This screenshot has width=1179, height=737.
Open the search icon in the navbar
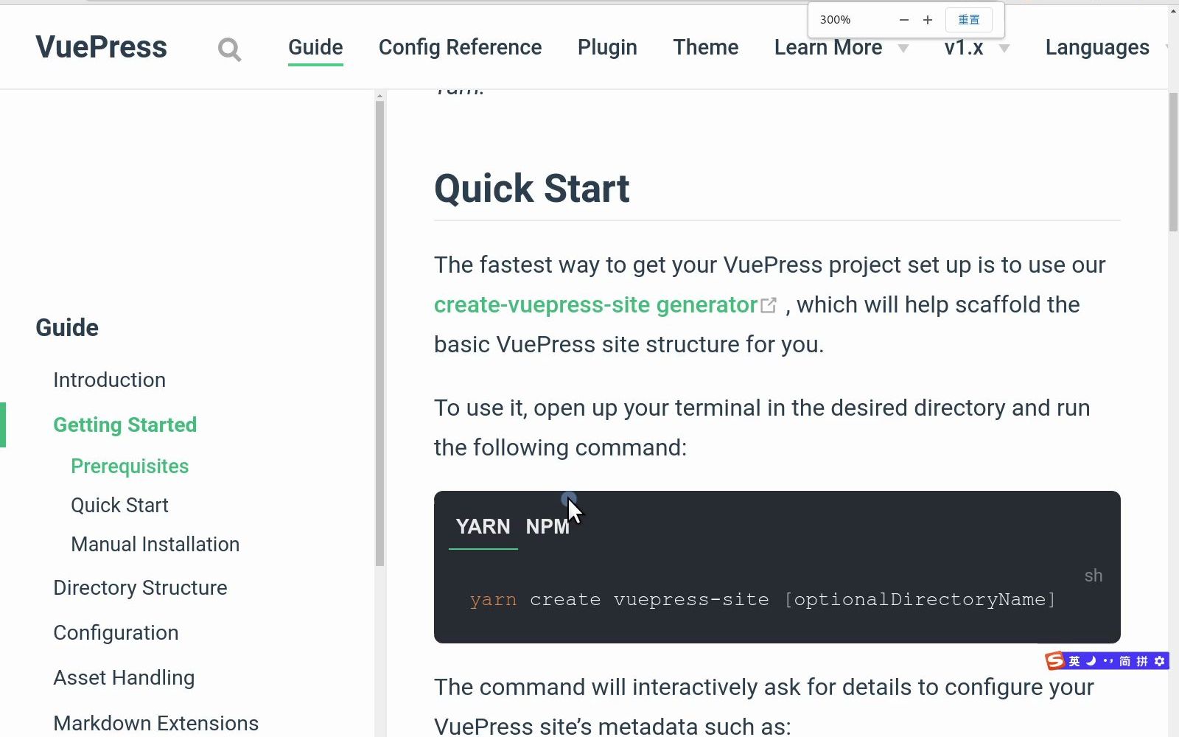click(229, 49)
